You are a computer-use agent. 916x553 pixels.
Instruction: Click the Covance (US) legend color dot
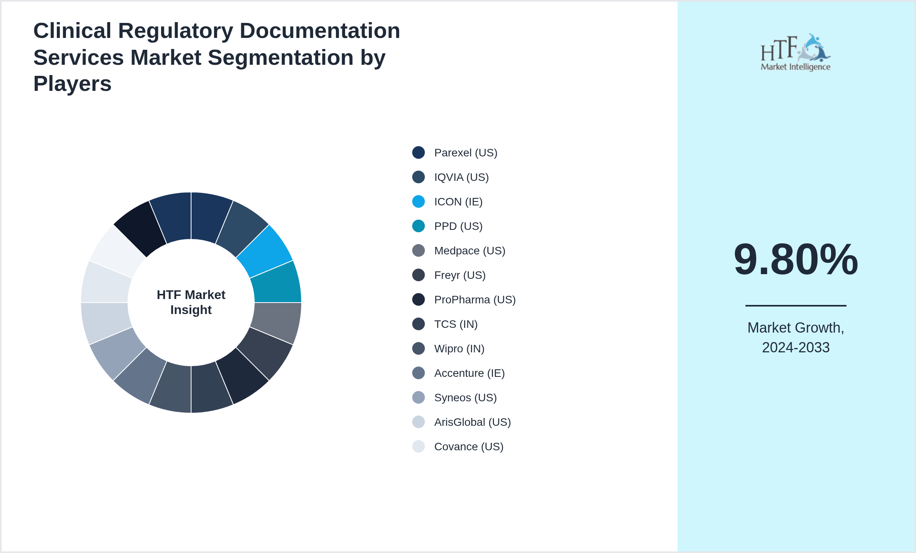419,446
